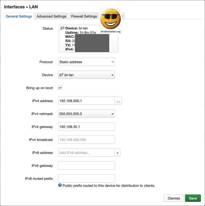205x206 pixels.
Task: Dismiss the LAN interface dialog
Action: click(x=174, y=198)
